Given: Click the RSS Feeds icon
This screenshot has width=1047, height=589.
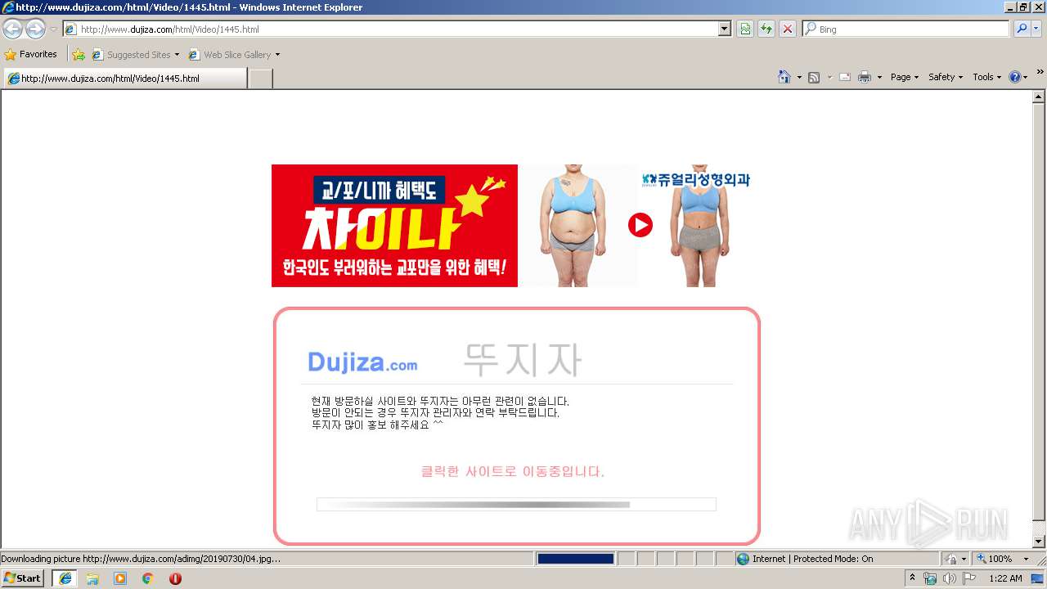Looking at the screenshot, I should [814, 77].
